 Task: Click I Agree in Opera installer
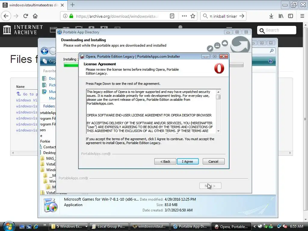(x=188, y=162)
